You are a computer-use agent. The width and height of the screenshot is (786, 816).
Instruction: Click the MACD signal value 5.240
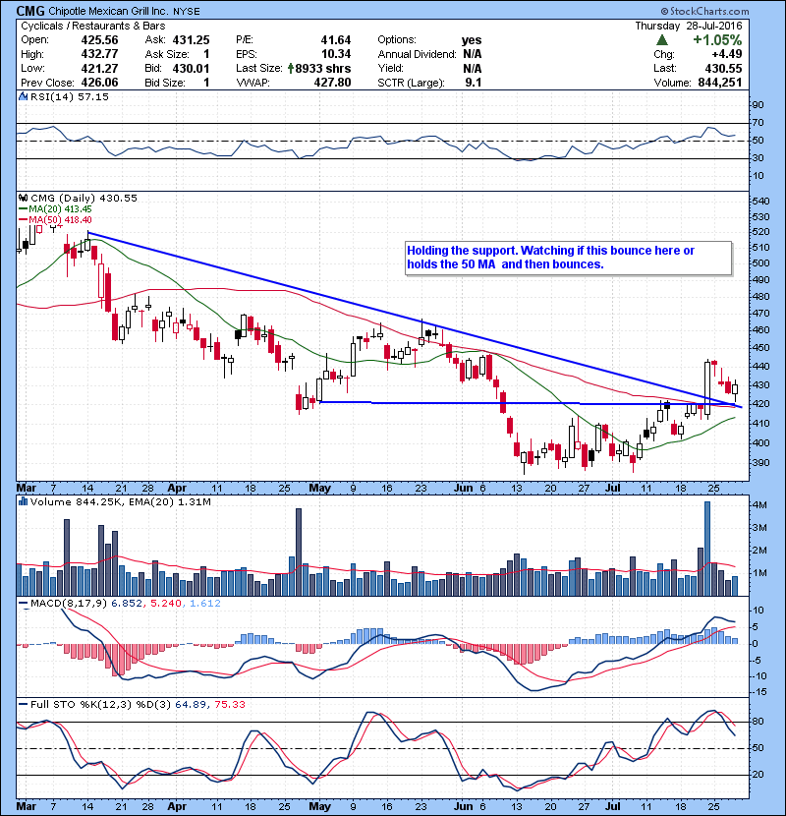coord(166,604)
